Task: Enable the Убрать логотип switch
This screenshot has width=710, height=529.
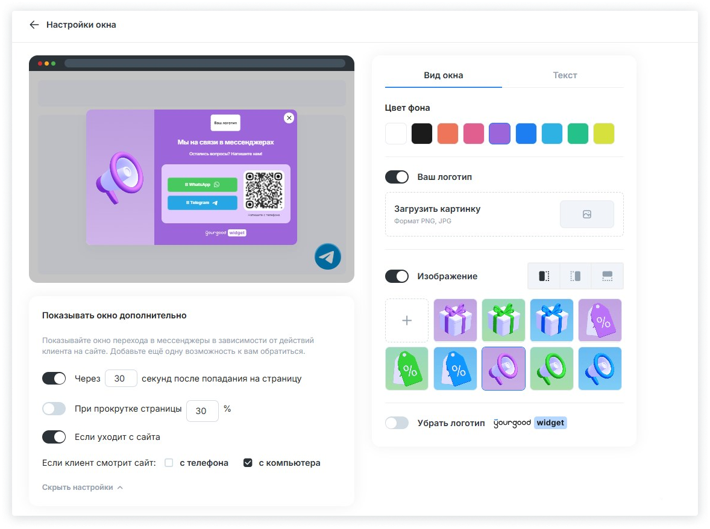Action: (397, 423)
